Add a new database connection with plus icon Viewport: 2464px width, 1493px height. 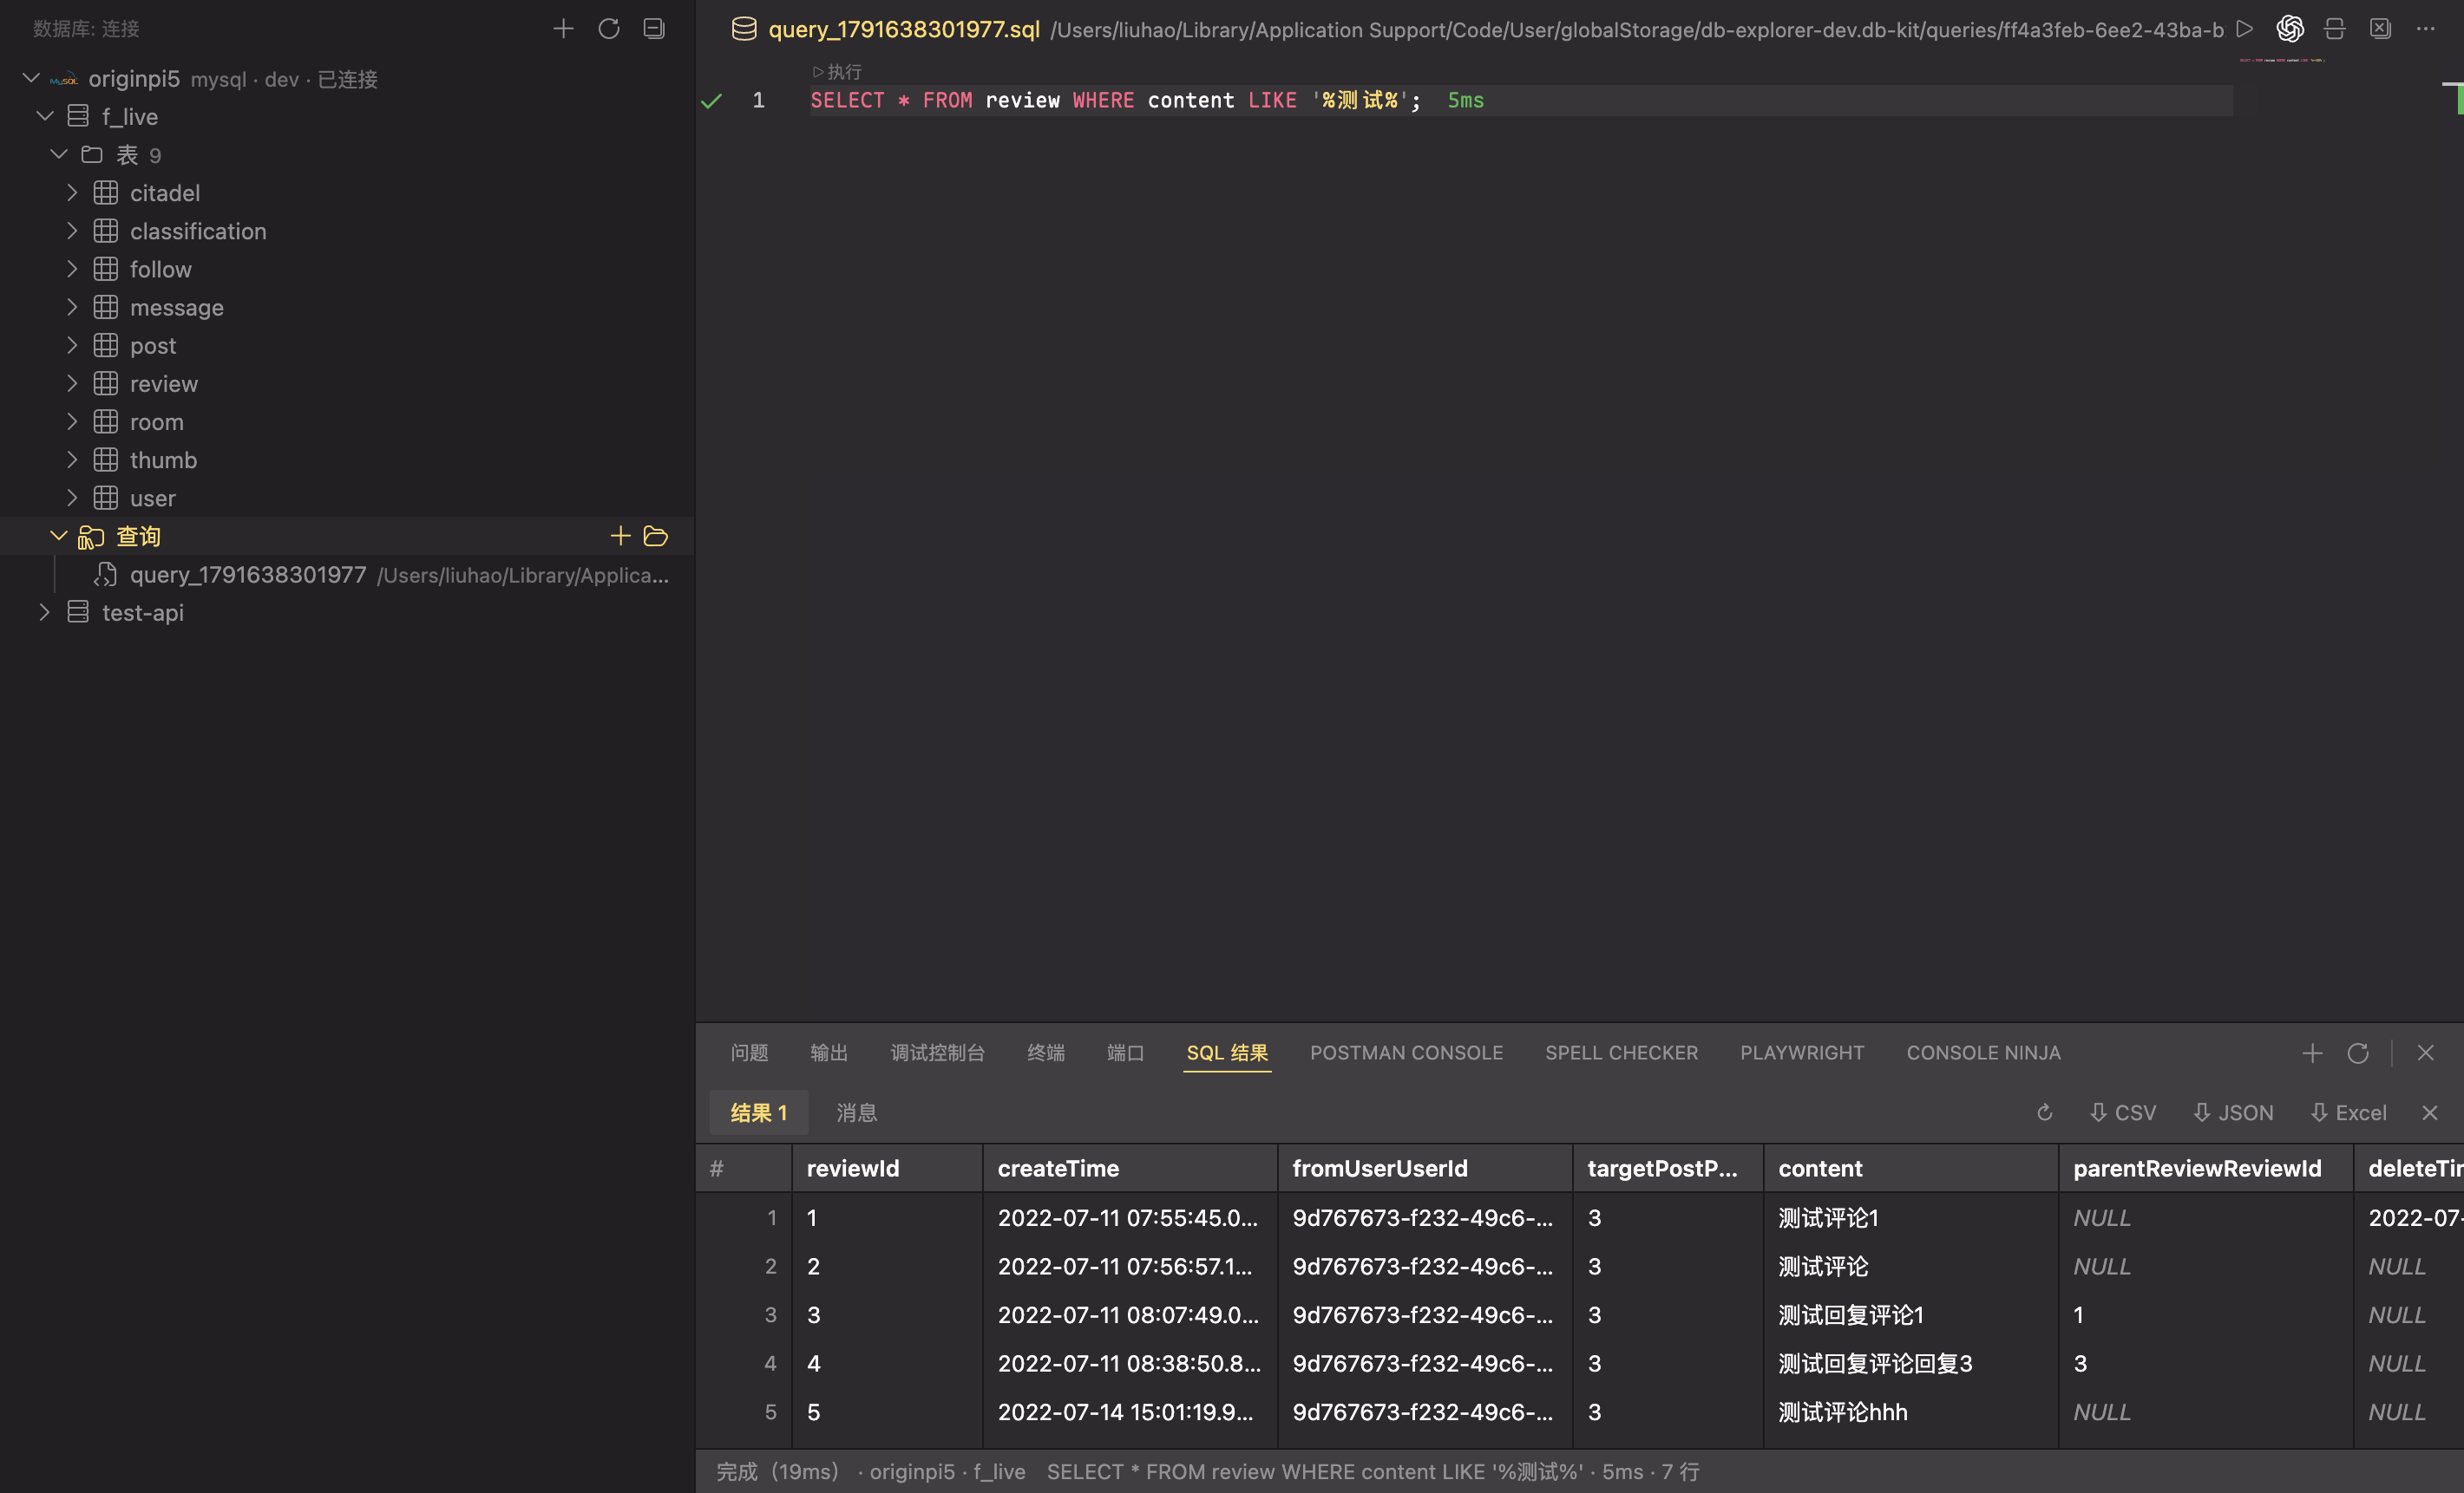563,29
